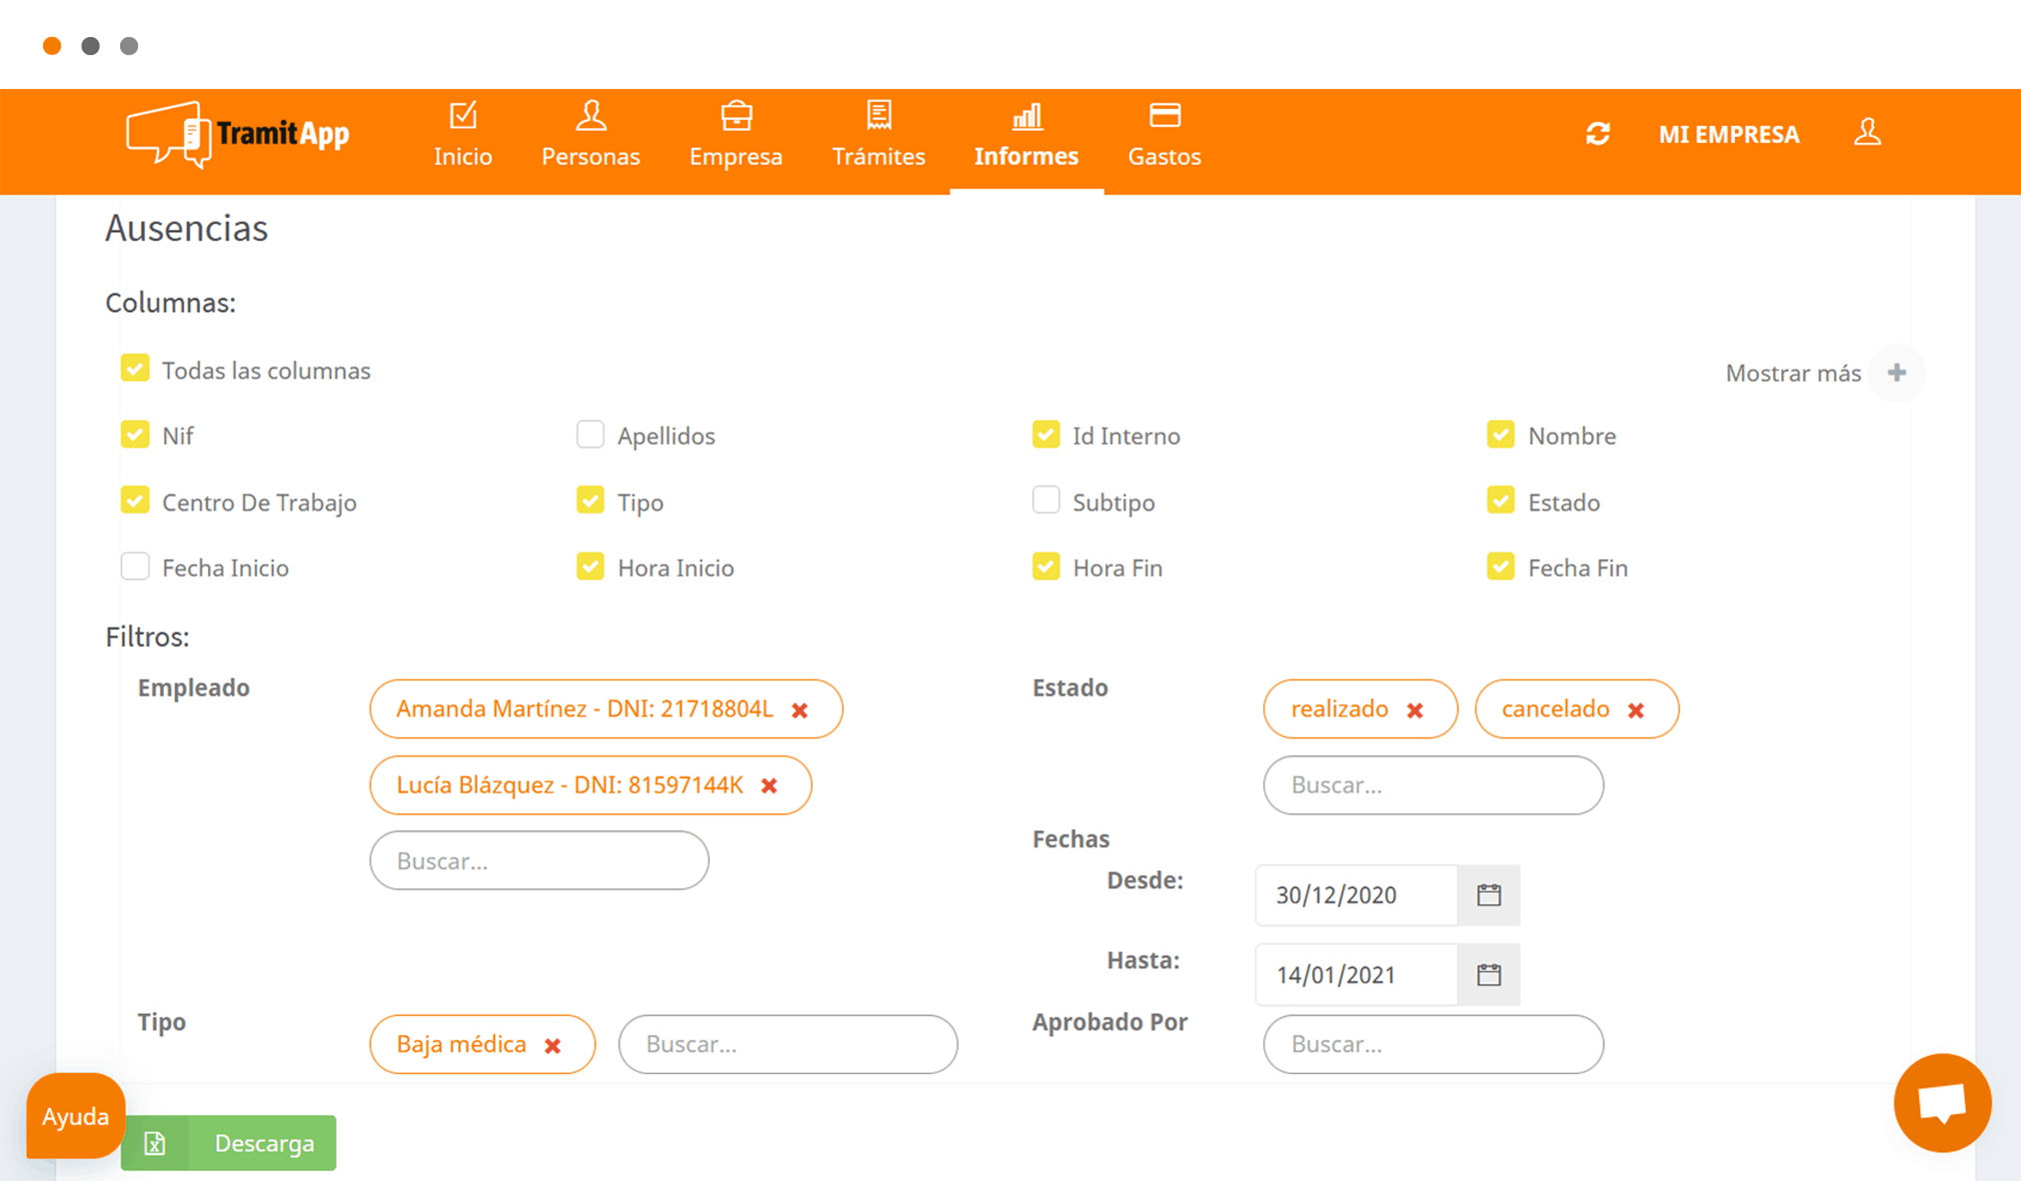Open Empresa section
The height and width of the screenshot is (1181, 2021).
click(736, 136)
